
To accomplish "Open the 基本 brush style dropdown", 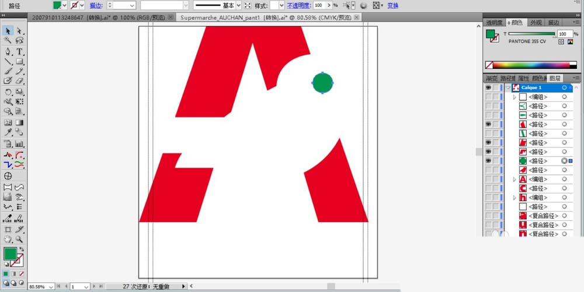I will pyautogui.click(x=239, y=5).
